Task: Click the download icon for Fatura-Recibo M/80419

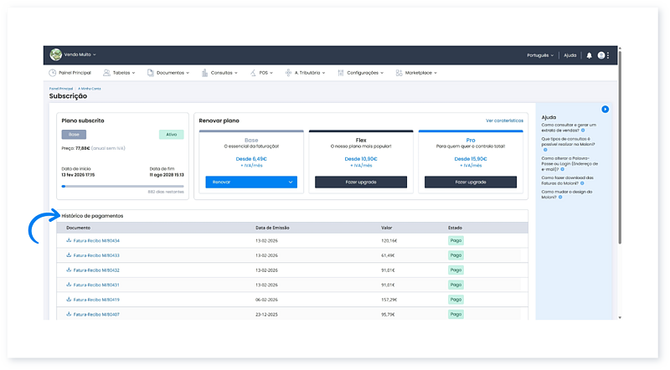Action: [69, 299]
